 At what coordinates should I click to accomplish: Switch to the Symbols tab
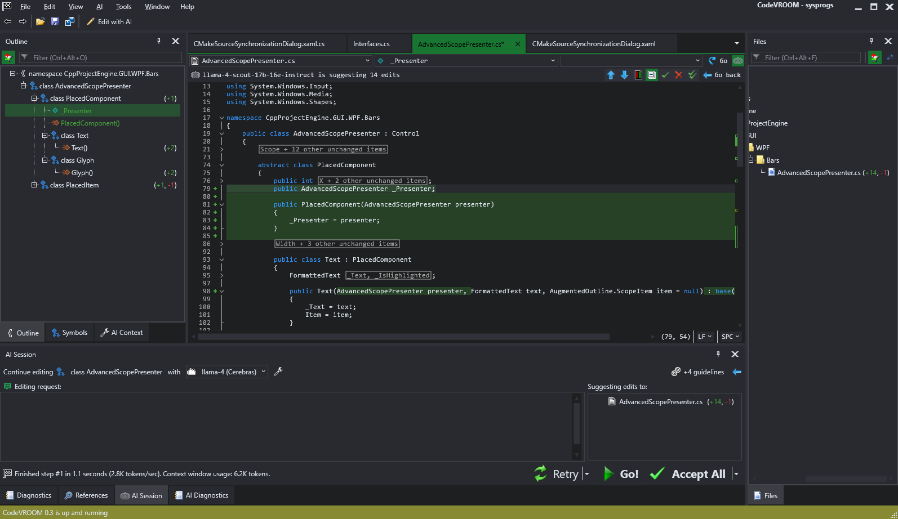point(69,333)
